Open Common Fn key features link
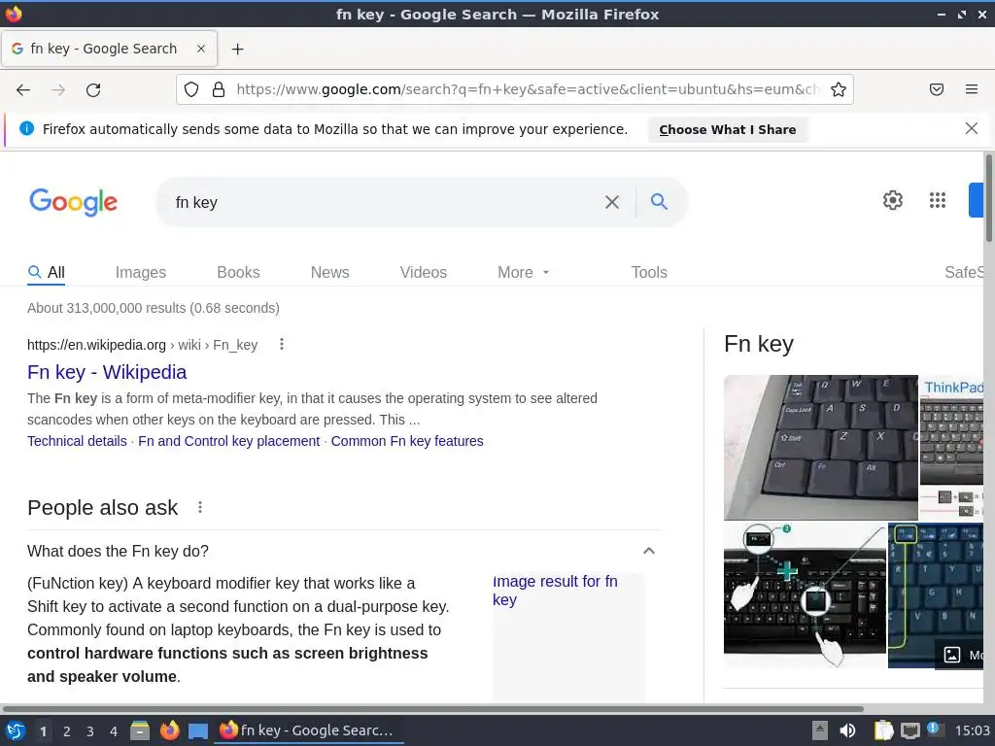This screenshot has width=995, height=746. tap(407, 441)
